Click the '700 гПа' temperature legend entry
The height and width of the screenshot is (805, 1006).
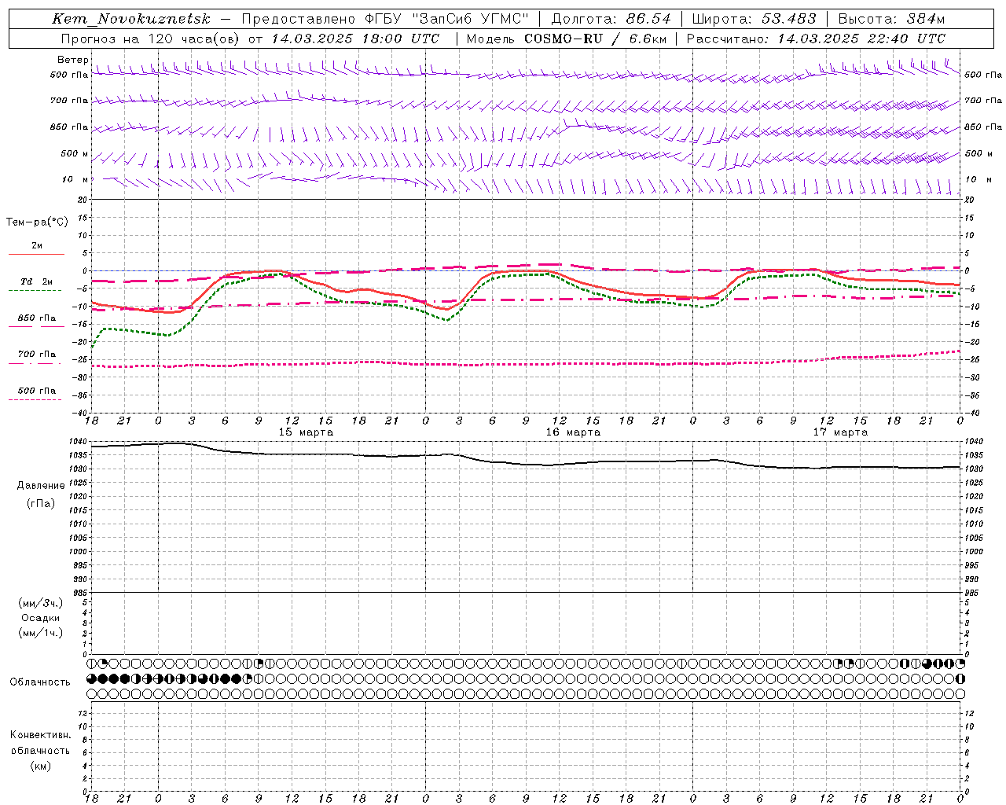pos(37,355)
